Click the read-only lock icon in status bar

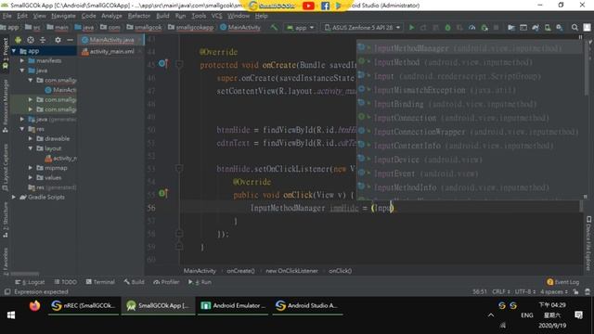point(575,291)
